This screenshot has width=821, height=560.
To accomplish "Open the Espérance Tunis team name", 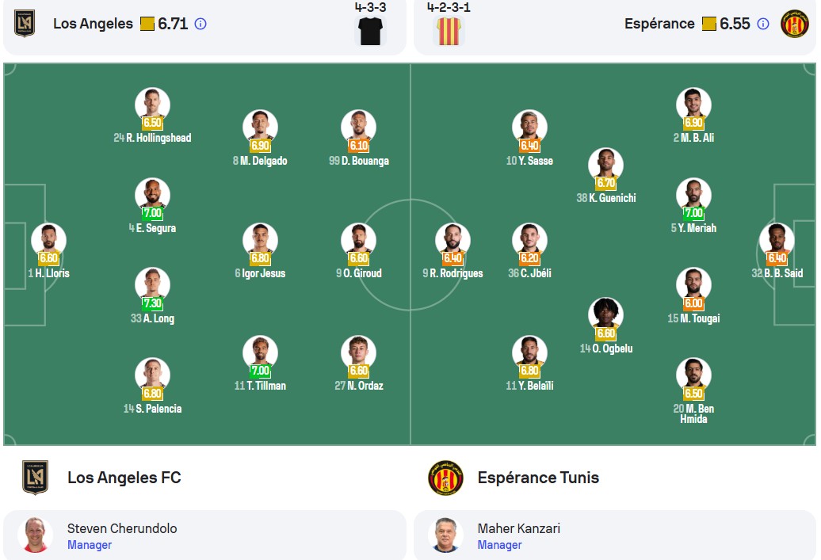I will point(538,478).
